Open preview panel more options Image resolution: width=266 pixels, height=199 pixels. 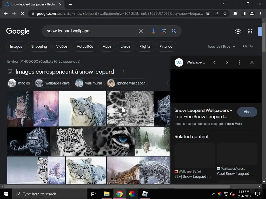coord(239,62)
